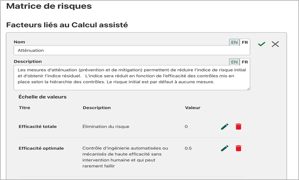Edit the Efficacité totale row with the pencil
The width and height of the screenshot is (299, 180).
225,126
